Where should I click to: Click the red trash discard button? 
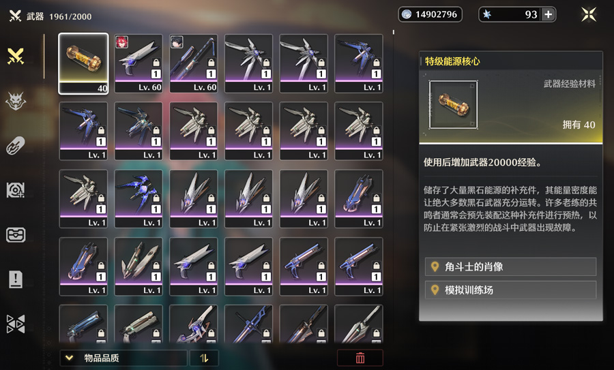[x=360, y=358]
